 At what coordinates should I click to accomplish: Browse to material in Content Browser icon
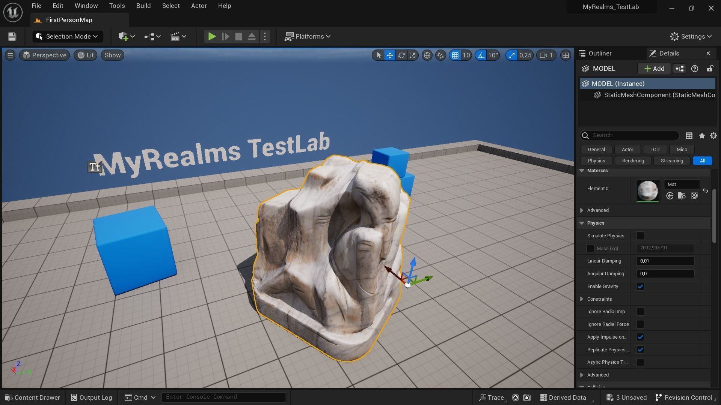tap(682, 196)
